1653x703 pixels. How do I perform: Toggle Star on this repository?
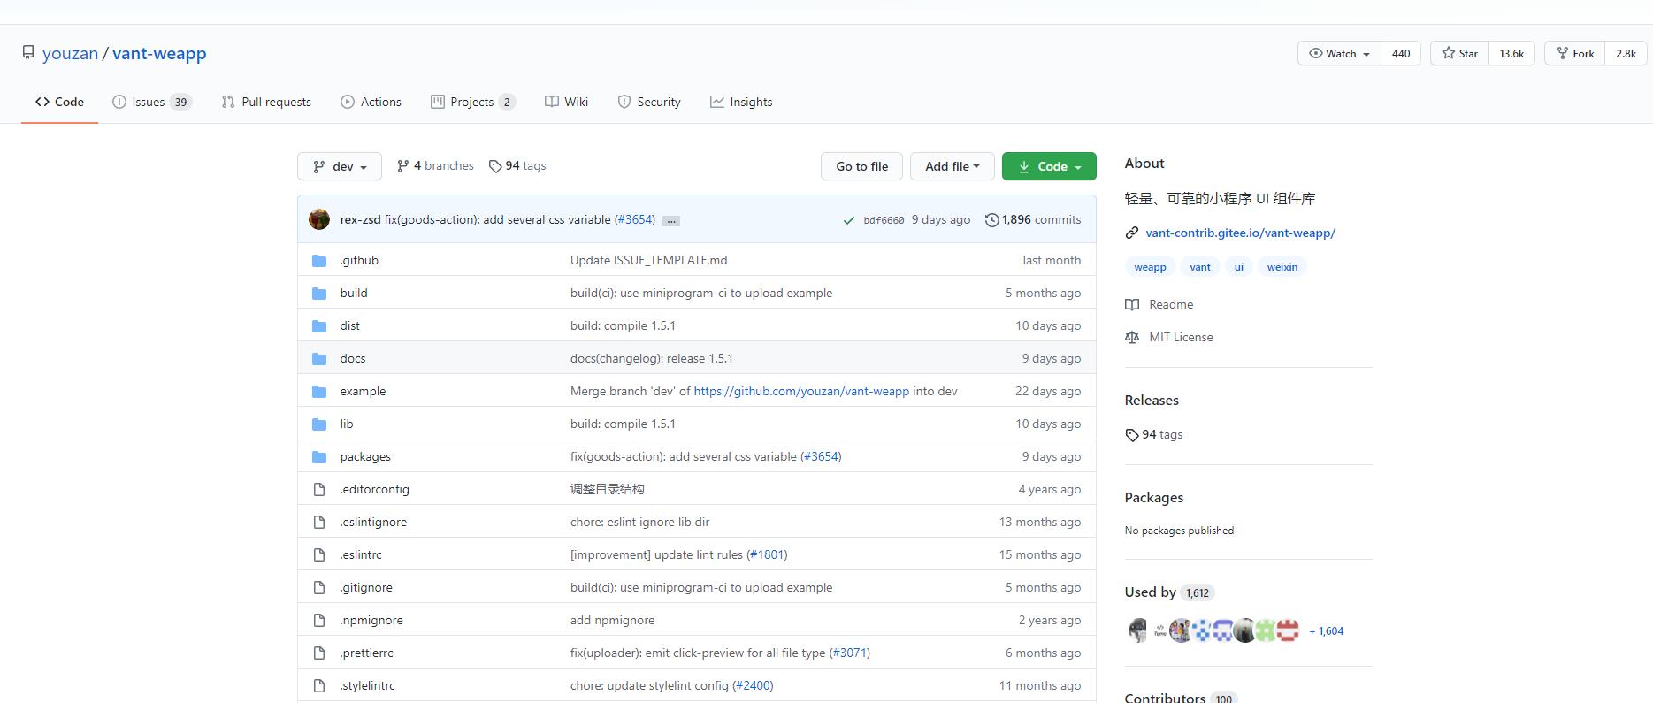click(1460, 53)
